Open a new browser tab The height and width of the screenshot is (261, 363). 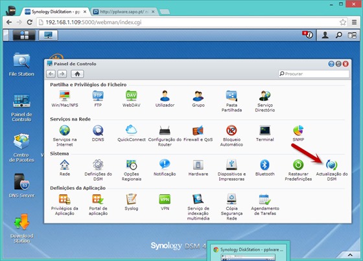pos(165,12)
